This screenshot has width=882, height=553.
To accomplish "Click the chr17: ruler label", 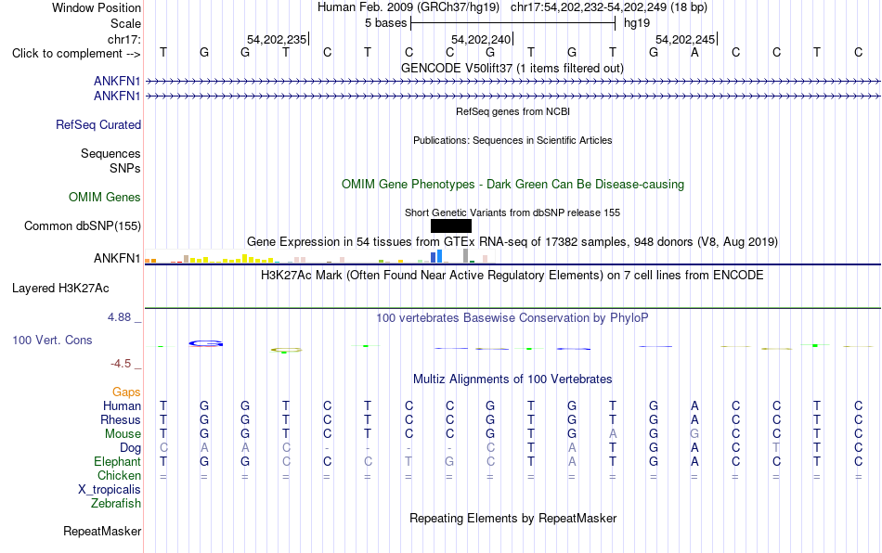I will click(x=124, y=39).
